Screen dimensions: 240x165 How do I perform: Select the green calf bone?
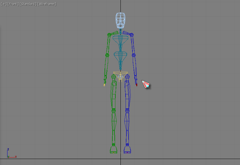click(114, 128)
